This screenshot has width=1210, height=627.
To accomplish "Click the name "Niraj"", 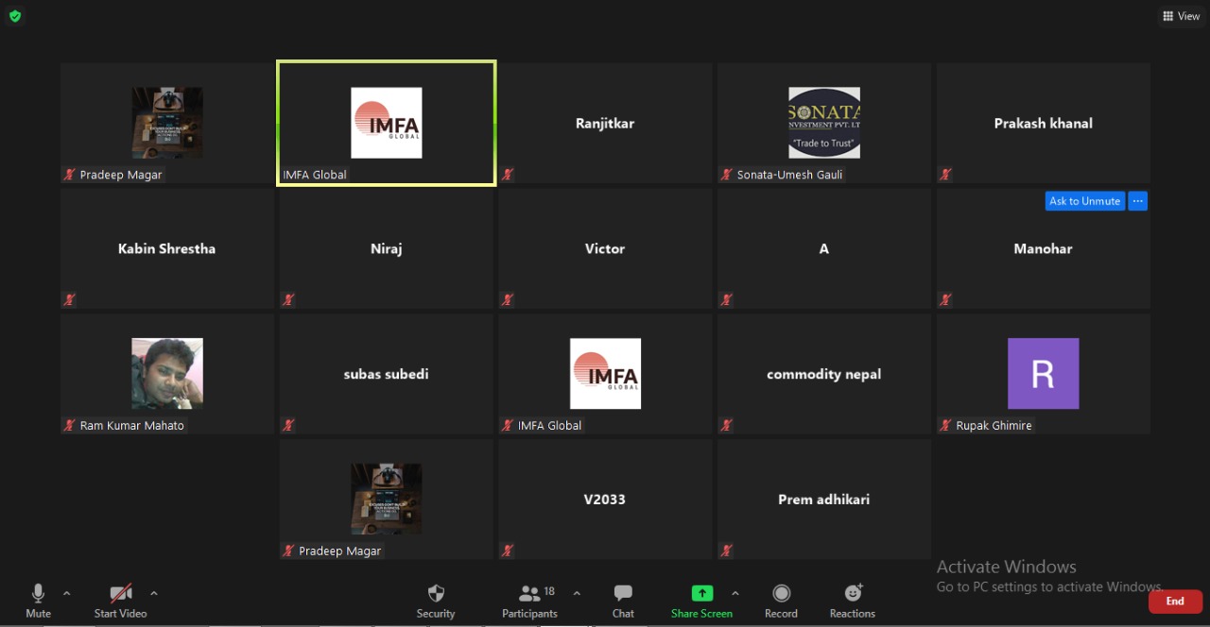I will [x=387, y=249].
